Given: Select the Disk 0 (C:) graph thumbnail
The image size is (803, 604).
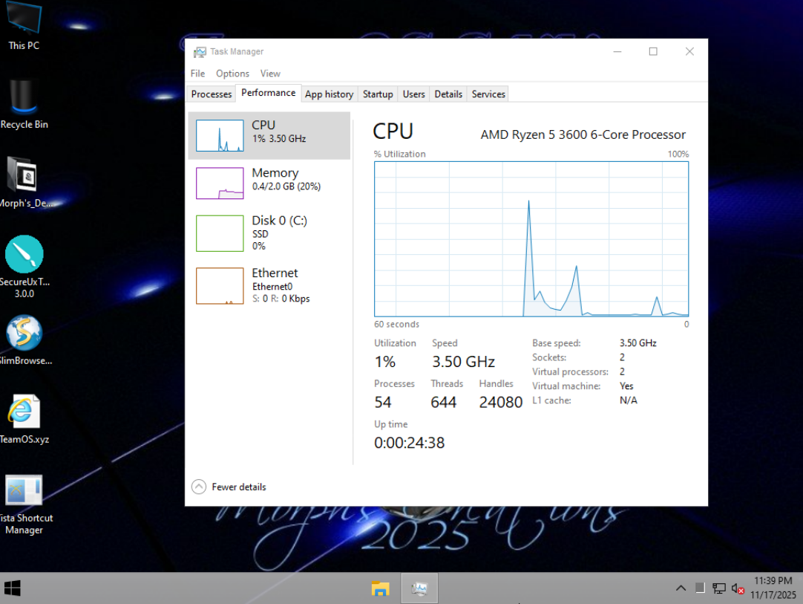Looking at the screenshot, I should point(220,233).
